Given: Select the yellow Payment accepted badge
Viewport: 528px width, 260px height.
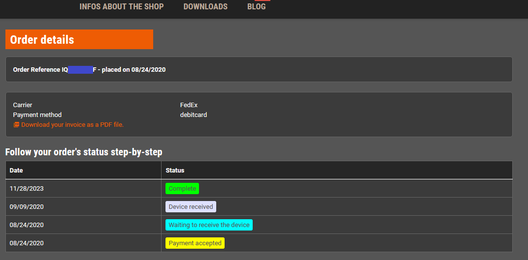Looking at the screenshot, I should tap(195, 243).
